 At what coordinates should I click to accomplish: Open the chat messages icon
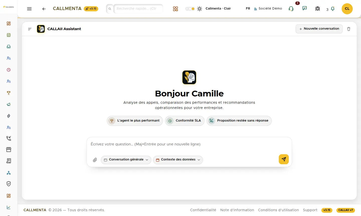pyautogui.click(x=305, y=9)
